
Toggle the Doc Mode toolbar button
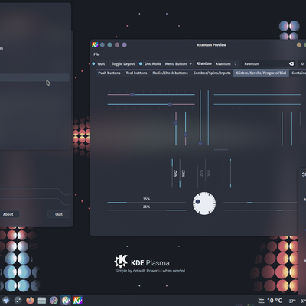(153, 63)
